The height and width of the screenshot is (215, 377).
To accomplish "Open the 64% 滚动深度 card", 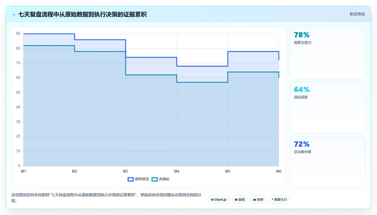I will 327,107.
